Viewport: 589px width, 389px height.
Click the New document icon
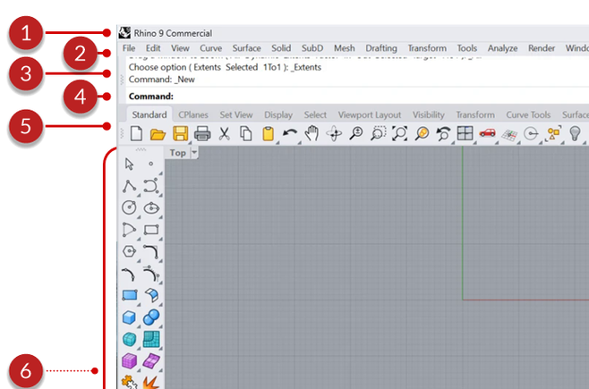click(x=136, y=133)
